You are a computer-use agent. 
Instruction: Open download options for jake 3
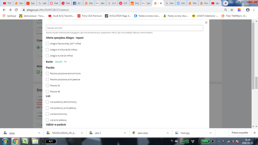click(x=125, y=133)
